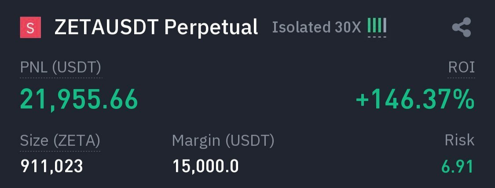Click the "Perpetual" contract type text
The height and width of the screenshot is (188, 495).
[x=211, y=27]
